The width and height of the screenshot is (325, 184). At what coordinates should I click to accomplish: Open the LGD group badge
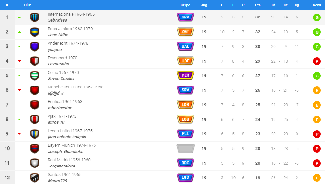[185, 178]
